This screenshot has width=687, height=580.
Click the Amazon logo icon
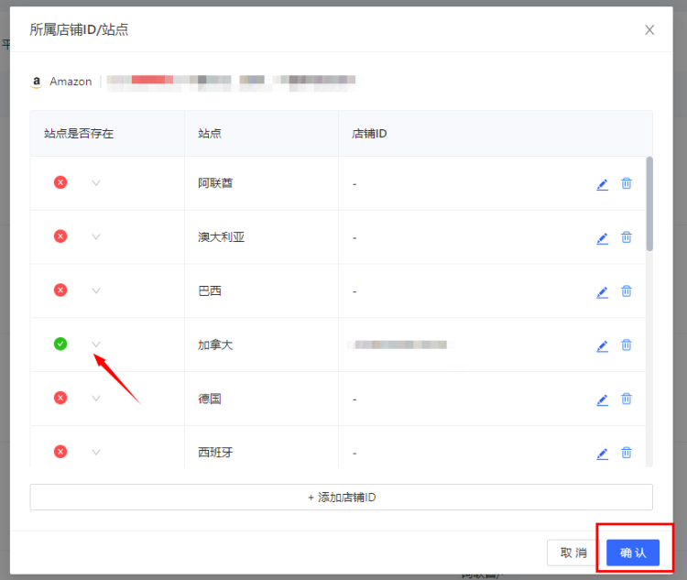pos(37,82)
